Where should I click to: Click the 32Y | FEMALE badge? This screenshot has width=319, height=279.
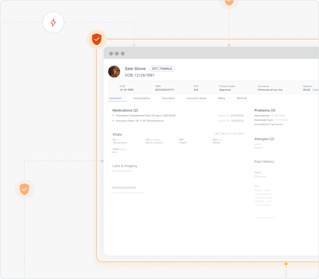pos(162,69)
